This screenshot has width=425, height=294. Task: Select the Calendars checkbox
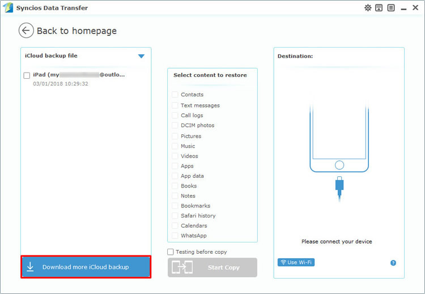[x=175, y=225]
